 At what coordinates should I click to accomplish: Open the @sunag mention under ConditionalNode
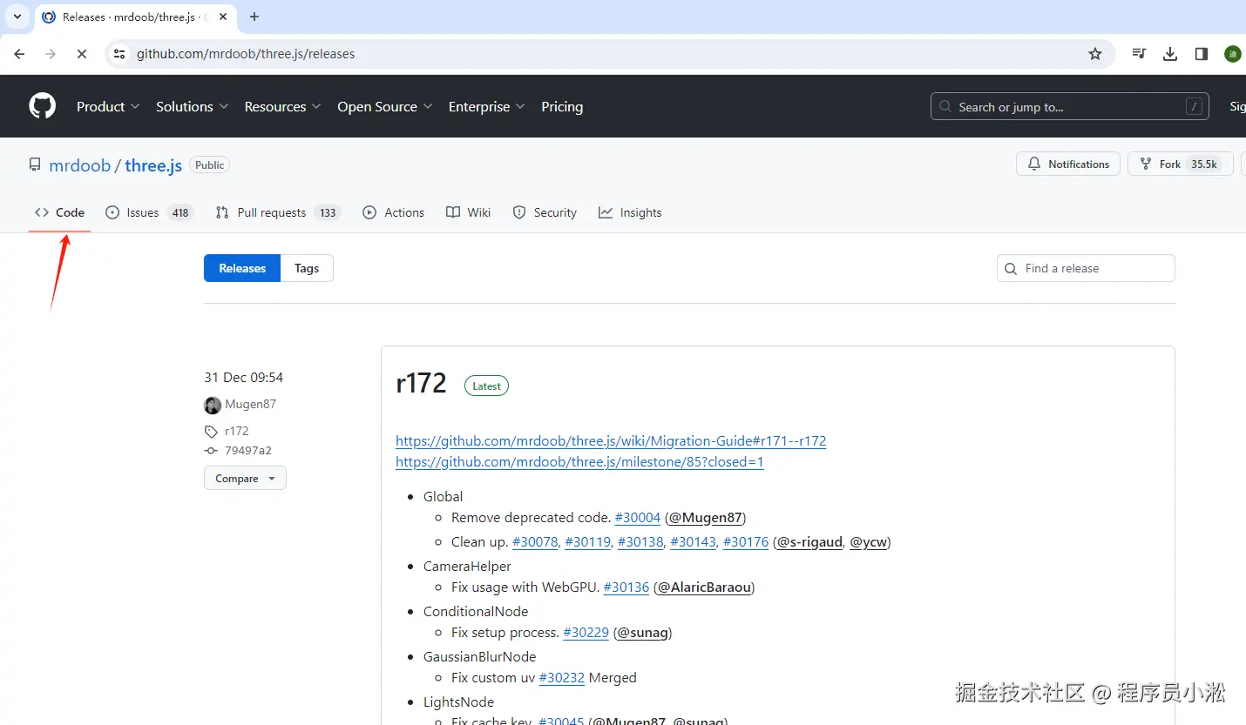pos(642,632)
